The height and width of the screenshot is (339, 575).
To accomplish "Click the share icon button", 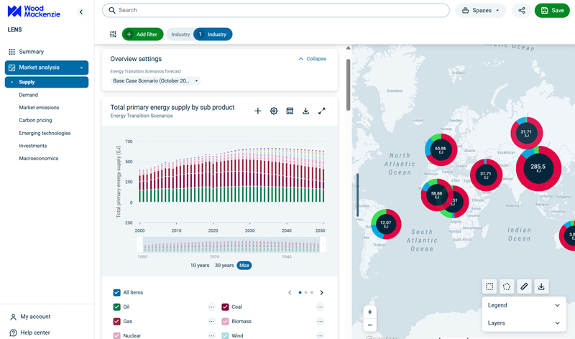I will [x=521, y=11].
